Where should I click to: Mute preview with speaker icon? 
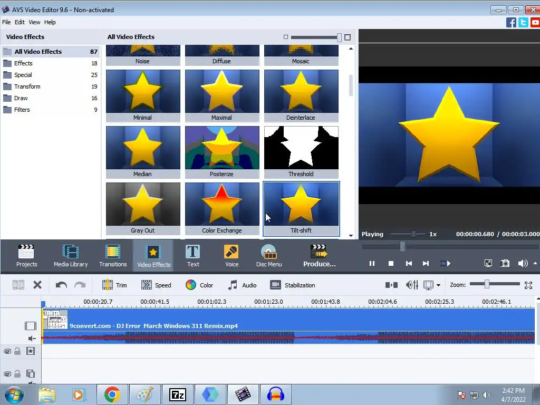pyautogui.click(x=523, y=264)
